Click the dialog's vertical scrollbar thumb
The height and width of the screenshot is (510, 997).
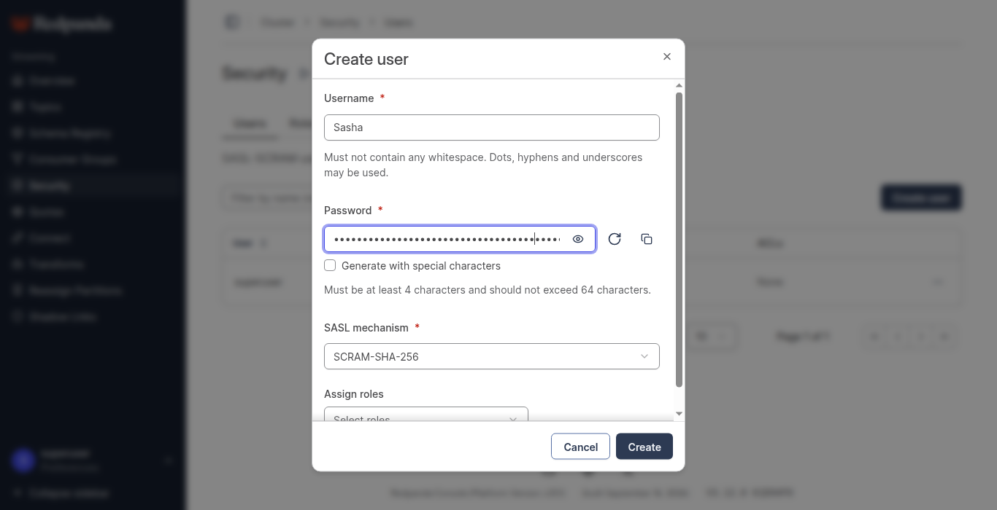point(680,240)
